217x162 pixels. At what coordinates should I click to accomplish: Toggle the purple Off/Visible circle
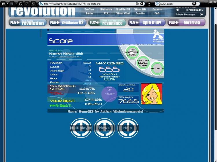click(x=109, y=94)
